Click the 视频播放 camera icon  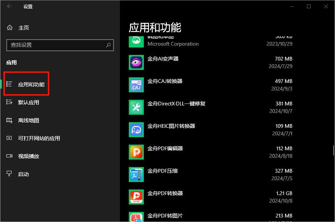pyautogui.click(x=9, y=156)
